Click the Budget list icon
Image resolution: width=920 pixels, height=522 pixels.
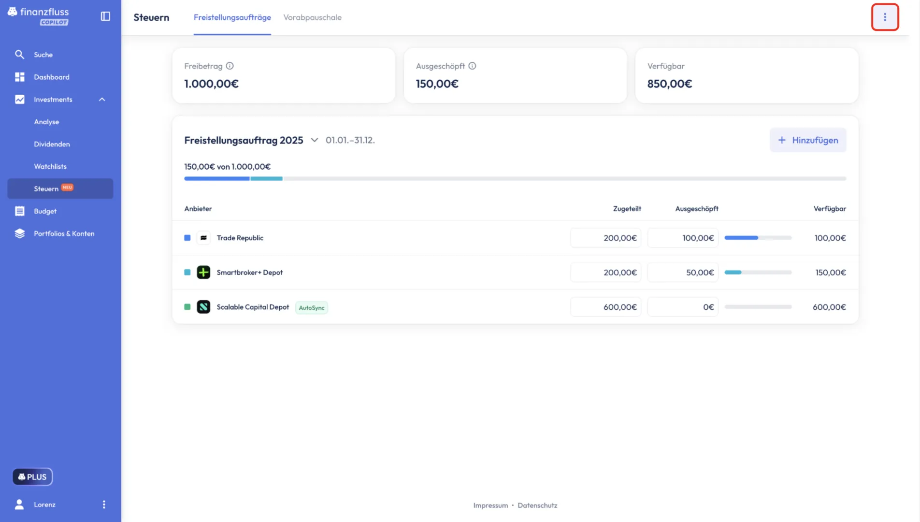pos(19,211)
